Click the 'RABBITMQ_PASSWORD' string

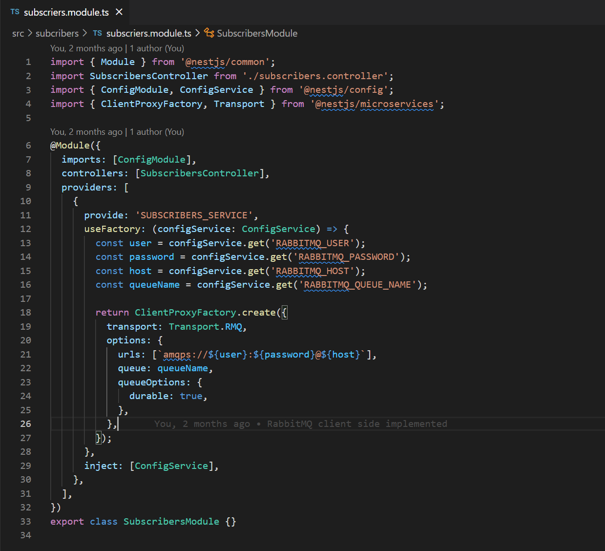[x=346, y=257]
